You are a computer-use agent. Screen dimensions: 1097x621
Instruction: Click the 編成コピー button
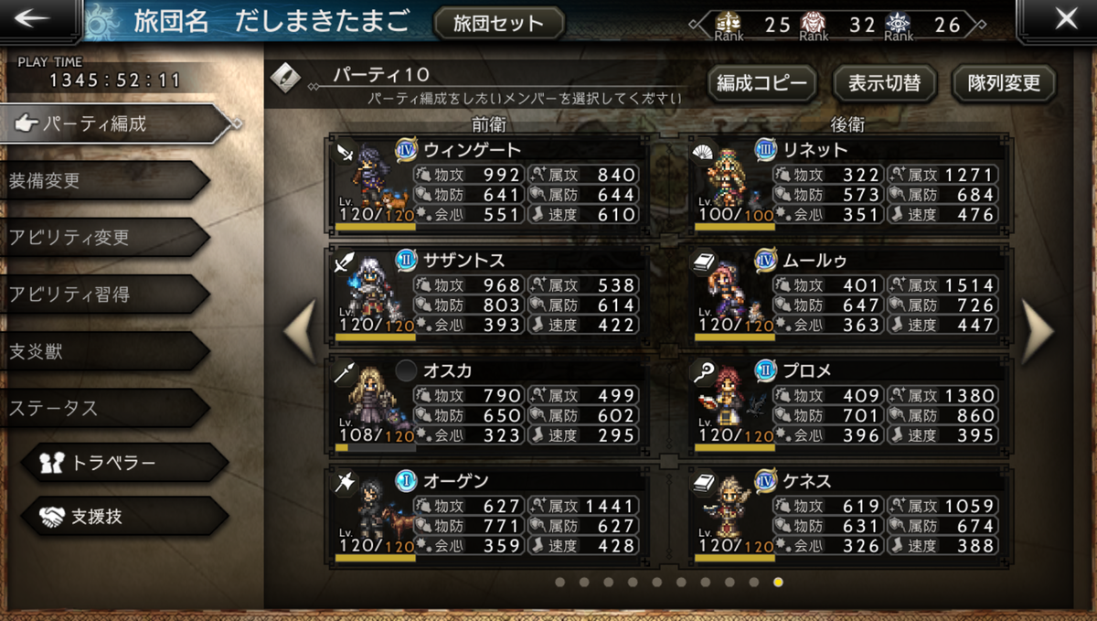762,83
